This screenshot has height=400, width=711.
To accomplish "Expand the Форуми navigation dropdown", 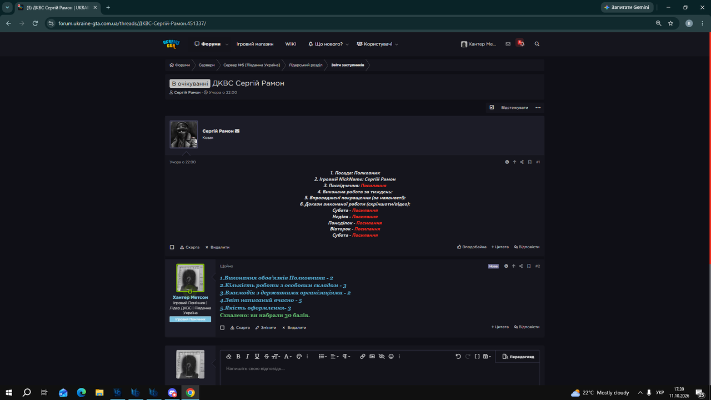I will (x=227, y=44).
